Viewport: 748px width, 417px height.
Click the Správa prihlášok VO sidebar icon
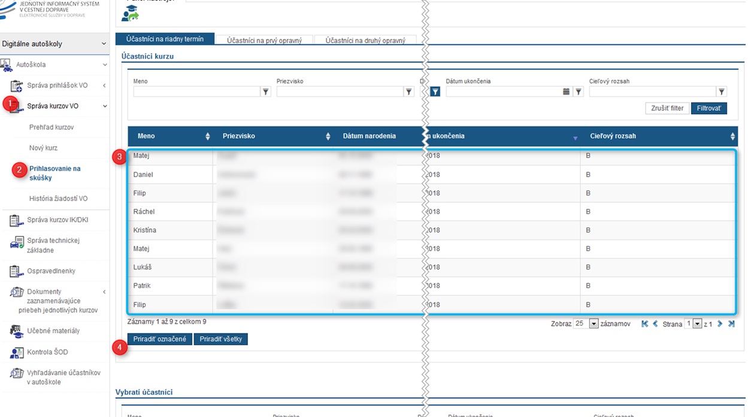coord(16,86)
